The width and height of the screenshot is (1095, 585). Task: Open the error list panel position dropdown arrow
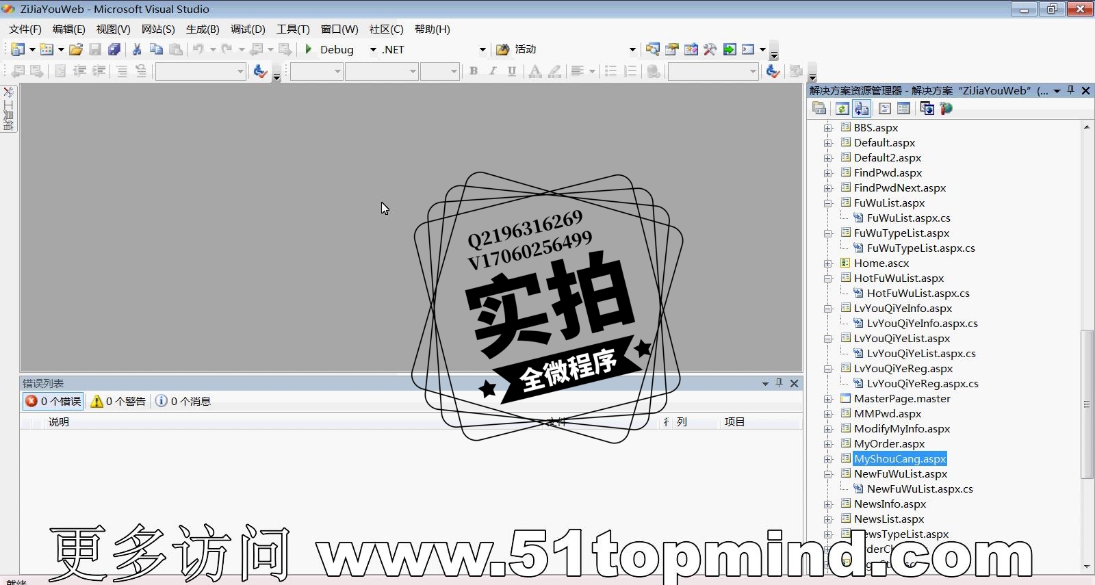click(765, 384)
